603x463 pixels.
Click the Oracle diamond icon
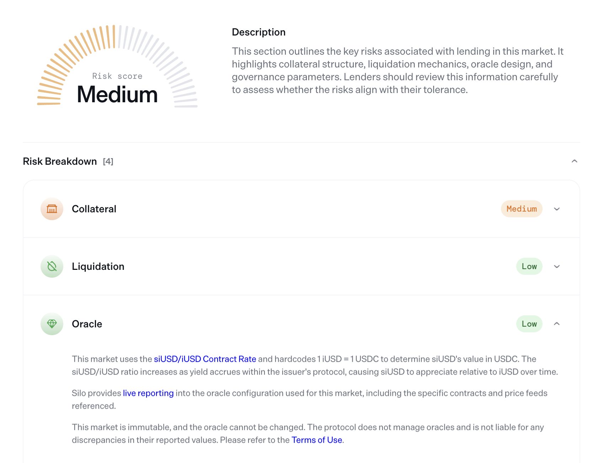click(52, 324)
